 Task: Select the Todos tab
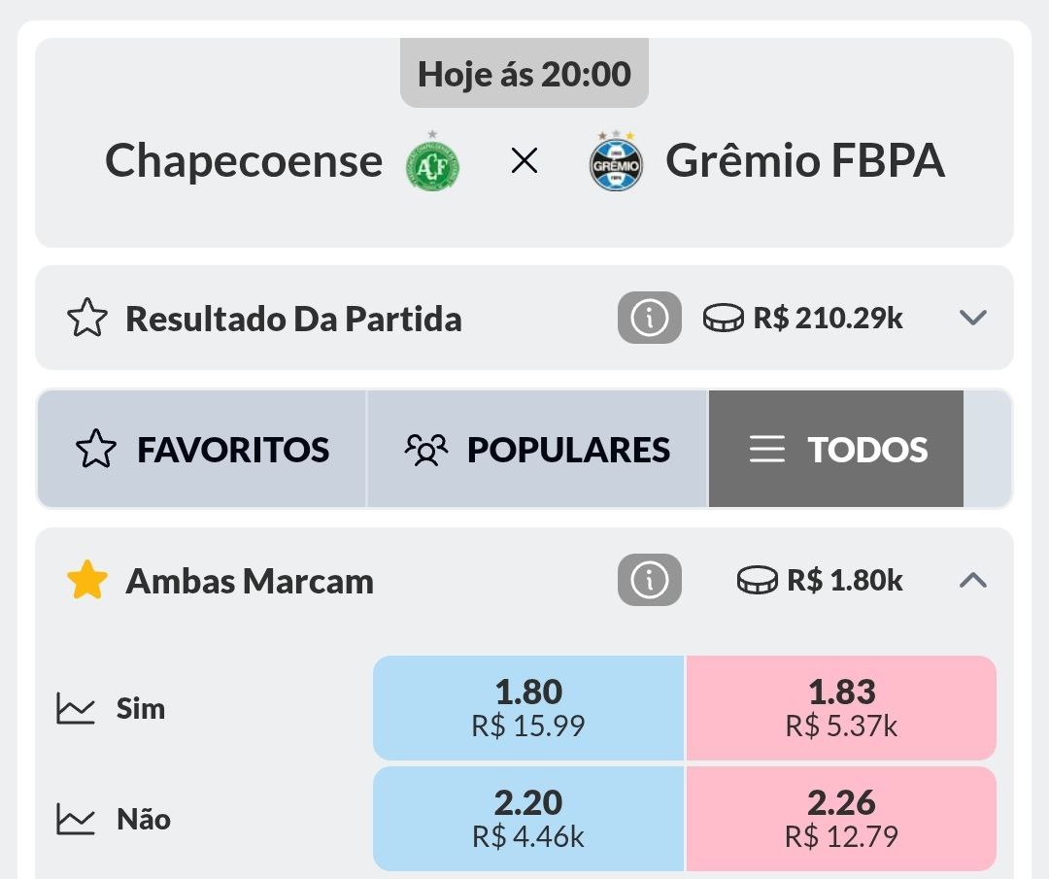click(x=836, y=450)
